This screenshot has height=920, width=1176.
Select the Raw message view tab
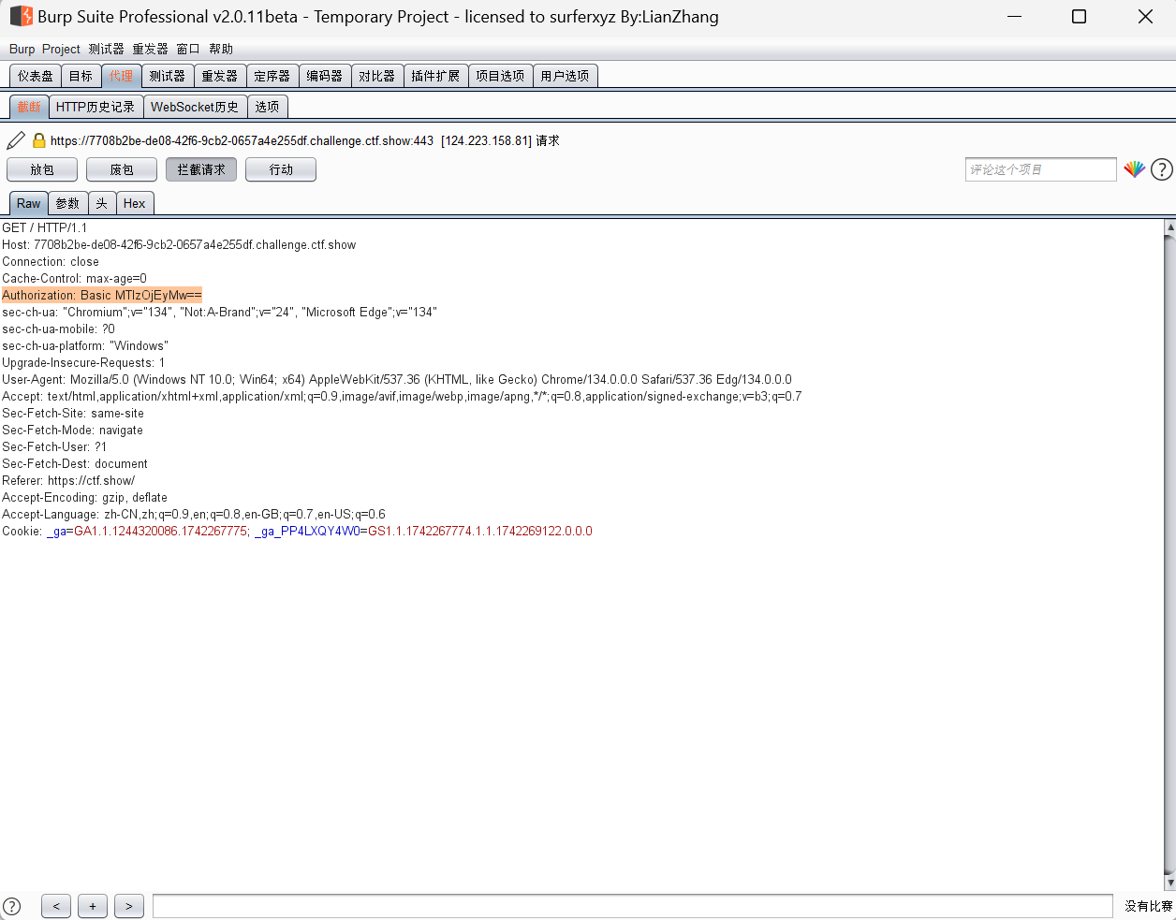(28, 203)
